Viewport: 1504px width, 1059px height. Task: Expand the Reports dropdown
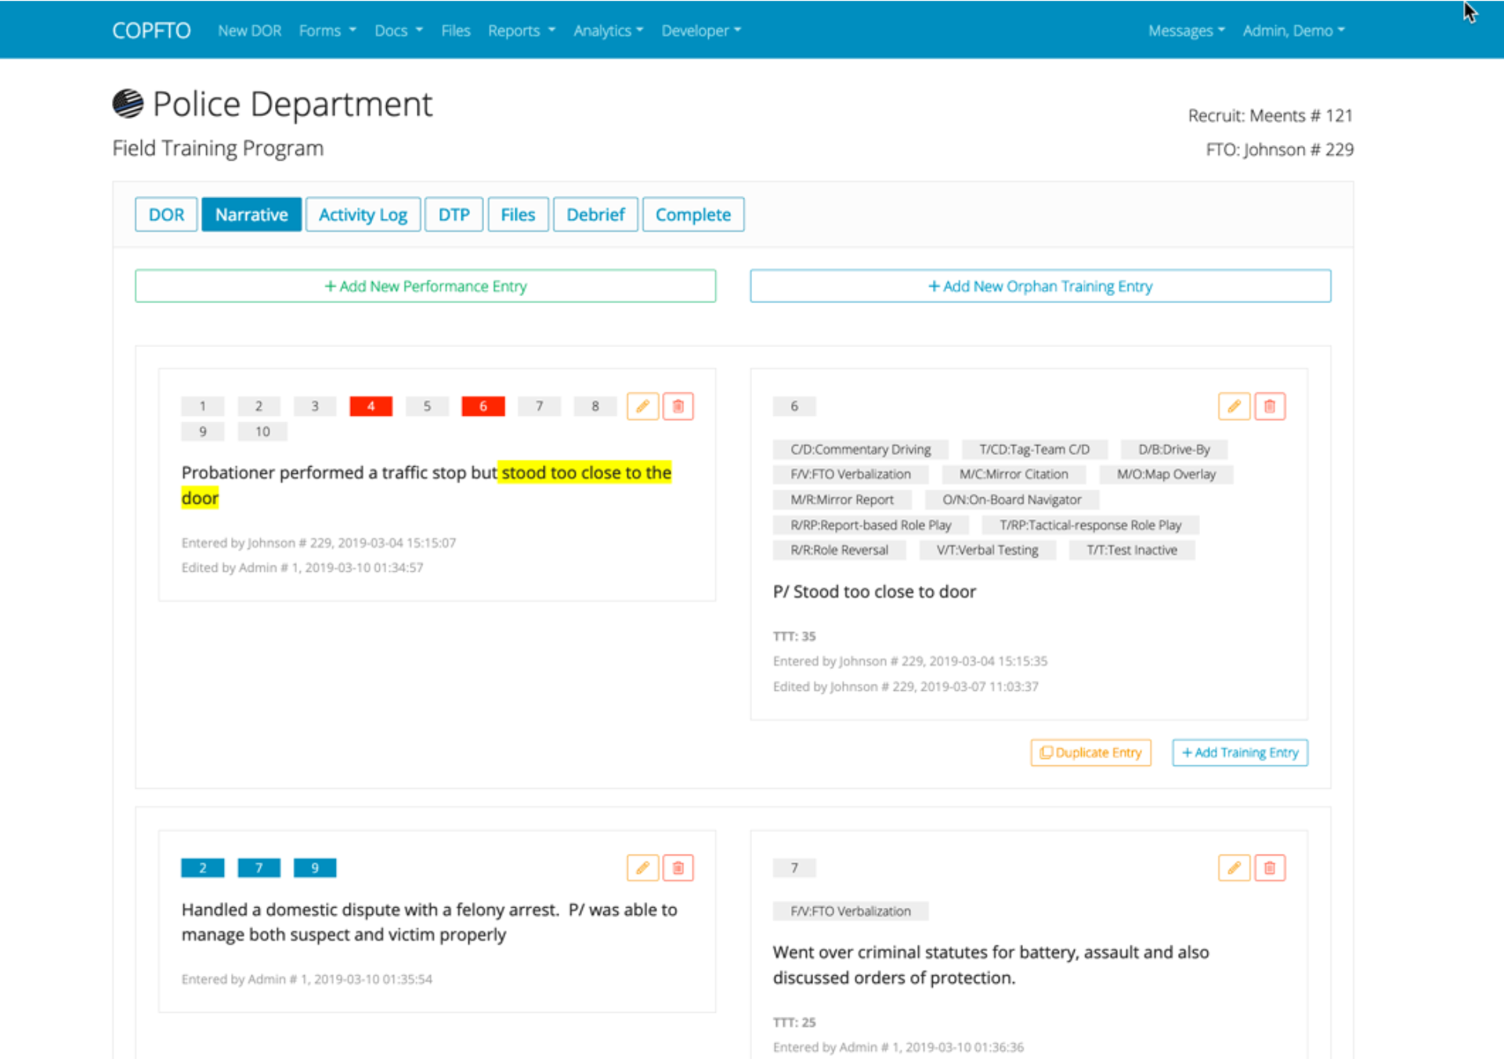coord(521,31)
